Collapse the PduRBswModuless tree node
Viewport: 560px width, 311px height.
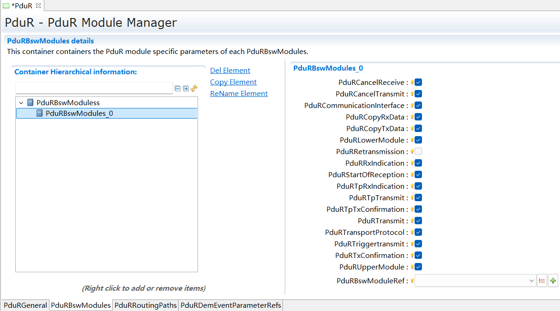[21, 102]
